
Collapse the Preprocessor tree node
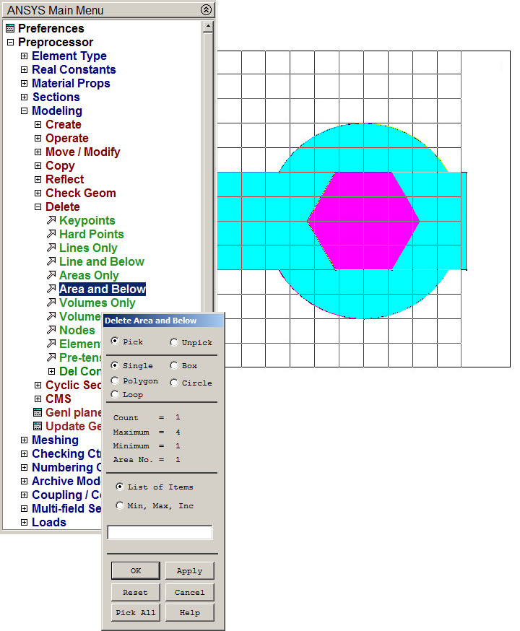pyautogui.click(x=10, y=42)
